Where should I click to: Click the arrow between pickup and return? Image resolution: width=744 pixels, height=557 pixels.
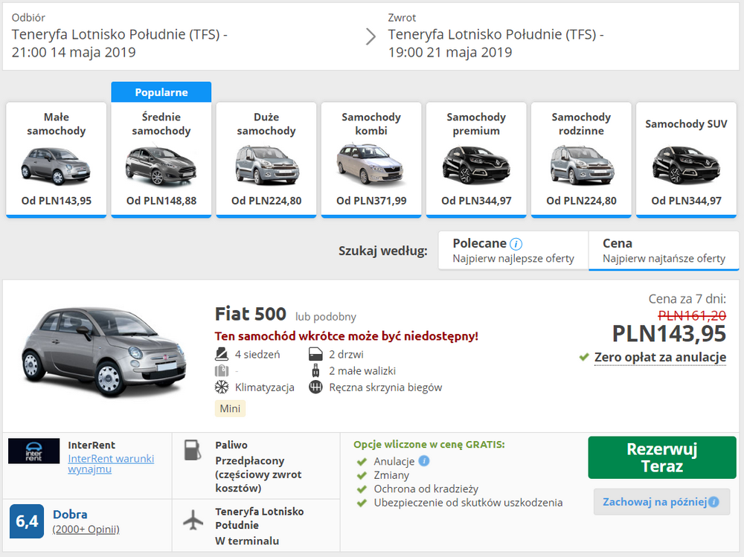tap(371, 36)
